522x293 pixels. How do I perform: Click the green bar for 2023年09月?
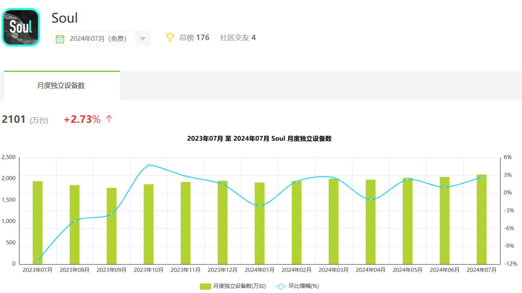point(112,226)
